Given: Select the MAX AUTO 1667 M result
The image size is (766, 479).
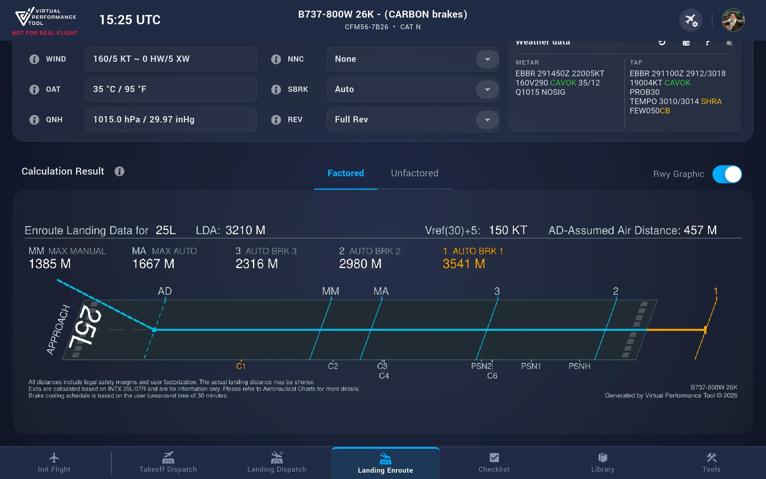Looking at the screenshot, I should 164,258.
